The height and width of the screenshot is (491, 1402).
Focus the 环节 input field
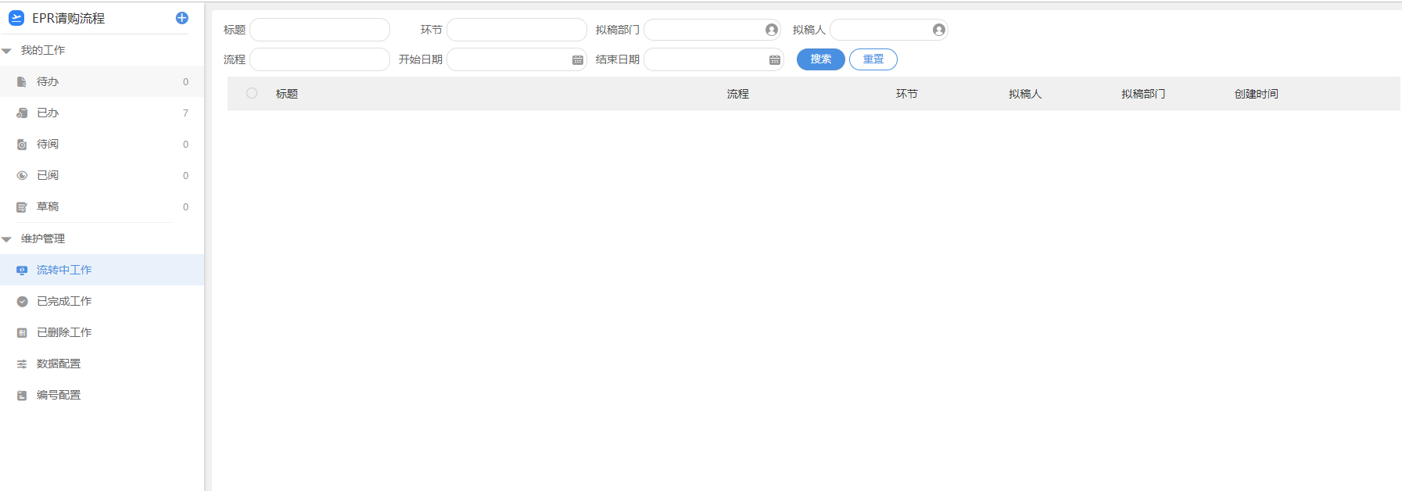(517, 30)
